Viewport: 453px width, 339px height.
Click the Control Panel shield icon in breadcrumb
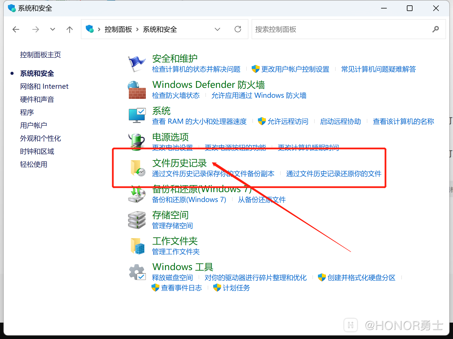[89, 29]
